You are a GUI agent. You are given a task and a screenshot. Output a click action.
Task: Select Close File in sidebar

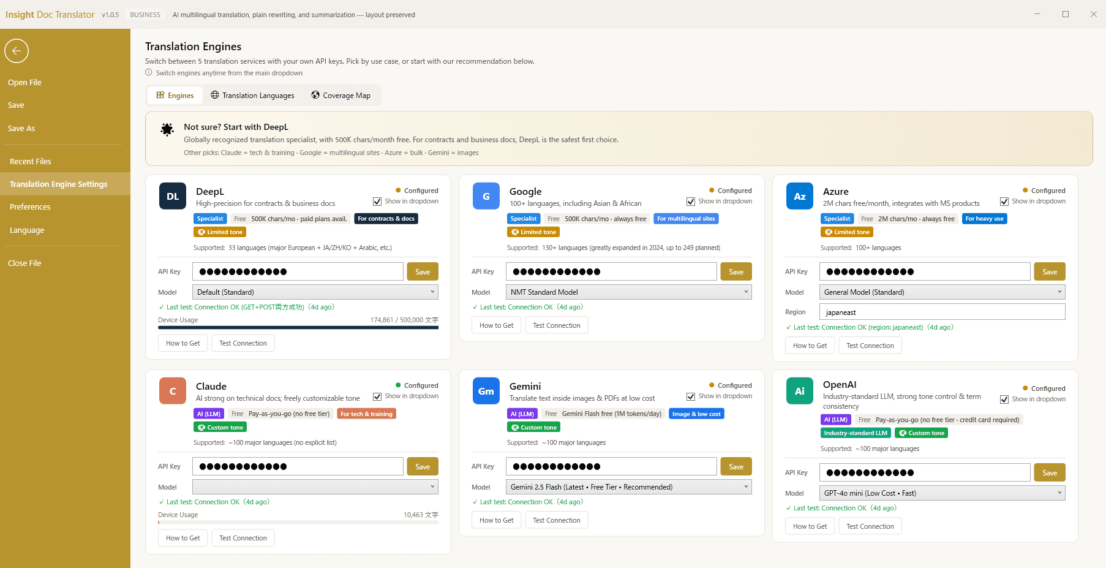(x=65, y=263)
